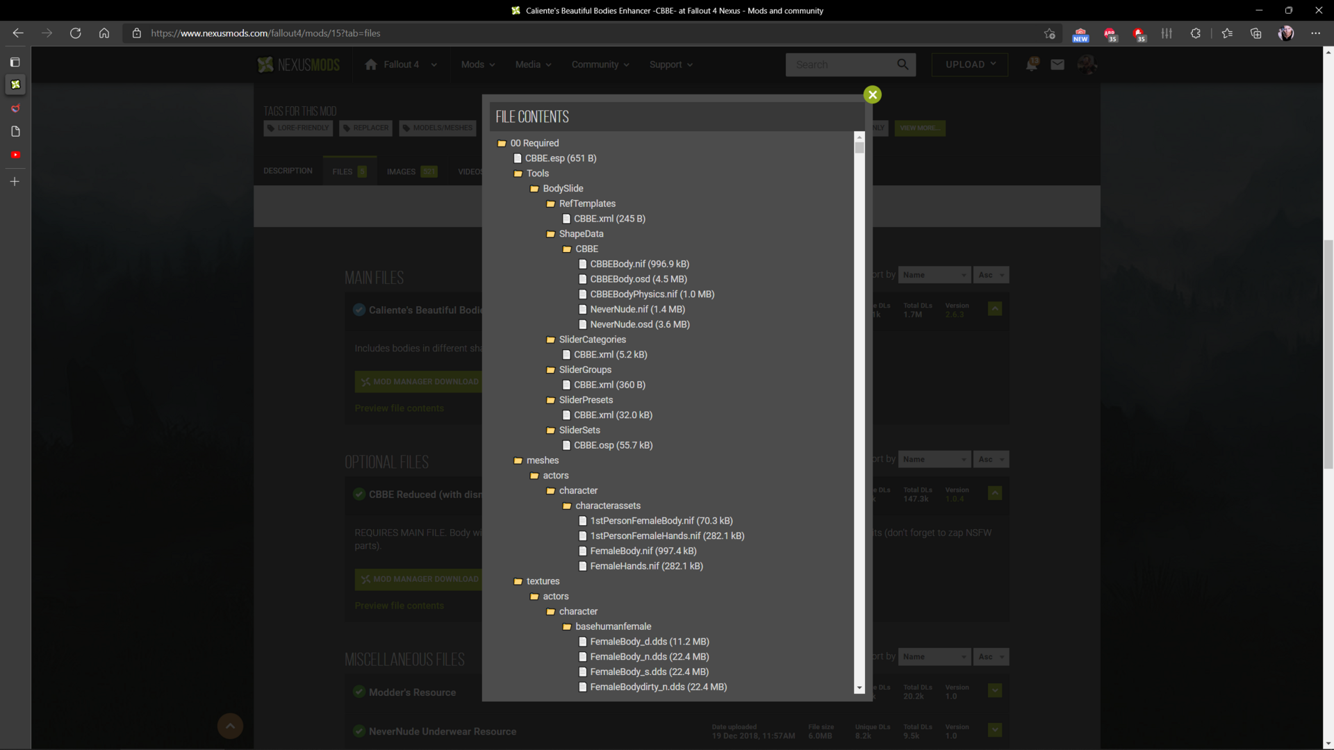Click into the Nexus Search field
The image size is (1334, 750).
[841, 65]
